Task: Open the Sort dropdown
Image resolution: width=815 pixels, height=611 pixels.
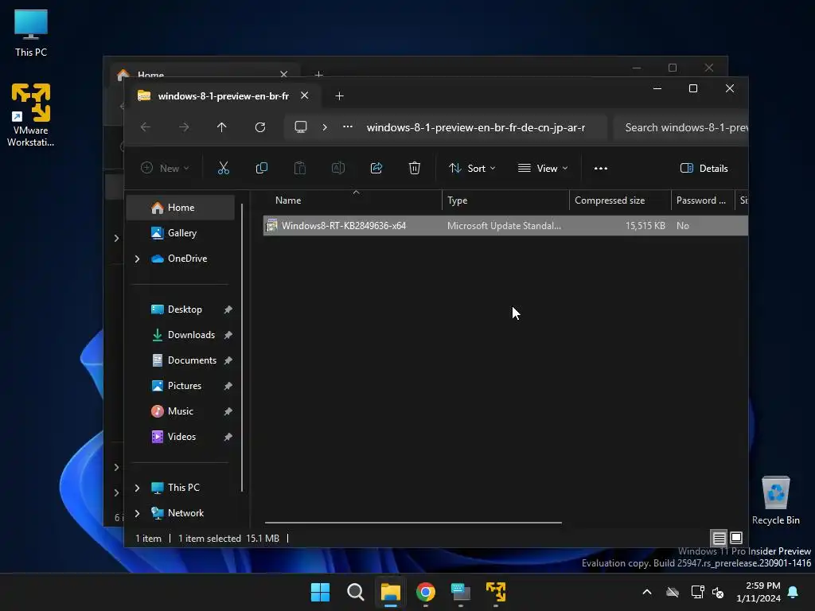Action: click(x=472, y=169)
